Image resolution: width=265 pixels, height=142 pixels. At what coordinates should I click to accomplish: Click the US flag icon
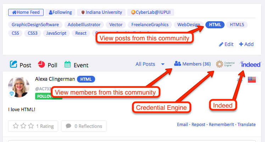252,80
